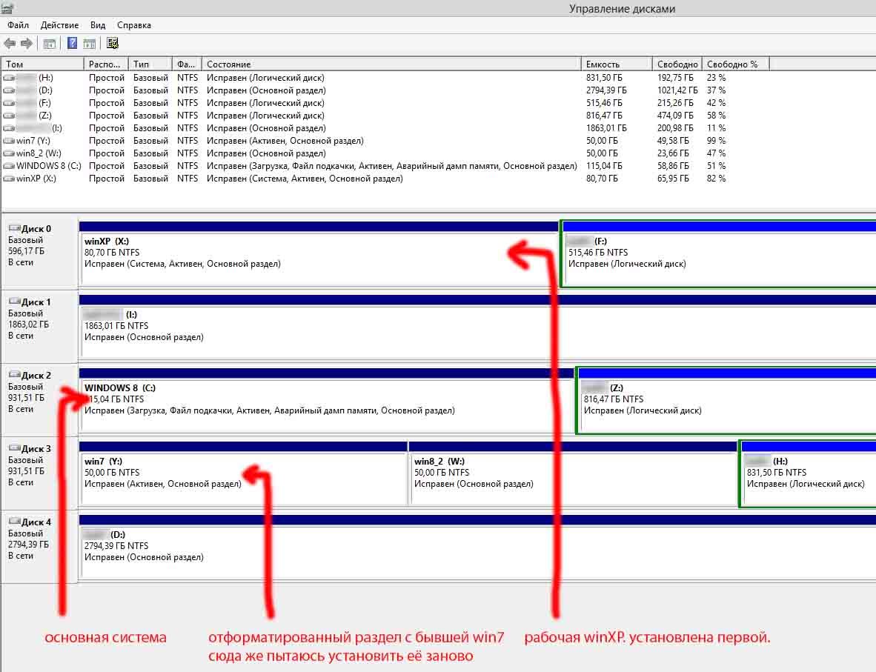Open the Вид menu
Screen dimensions: 876x672
coord(98,25)
